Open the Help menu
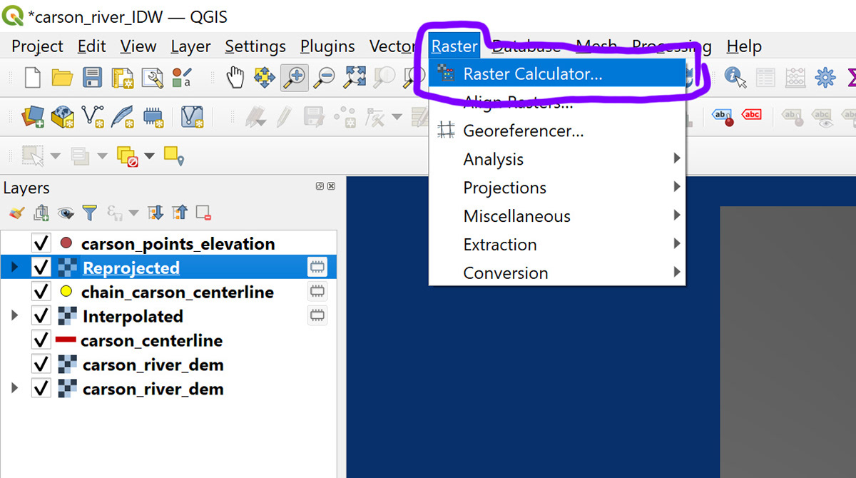Viewport: 856px width, 478px height. [744, 46]
